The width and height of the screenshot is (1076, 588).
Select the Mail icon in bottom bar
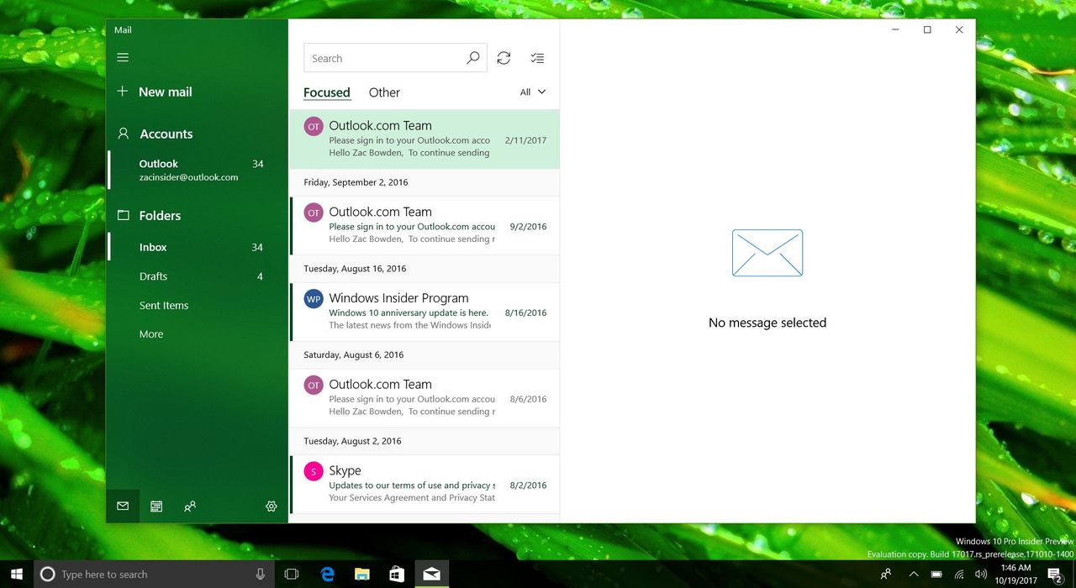[123, 507]
